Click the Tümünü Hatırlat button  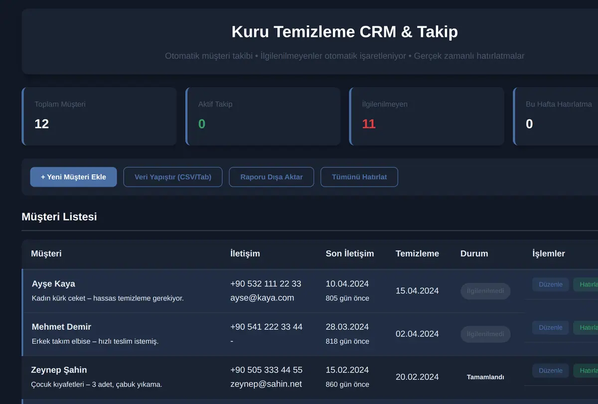[359, 177]
